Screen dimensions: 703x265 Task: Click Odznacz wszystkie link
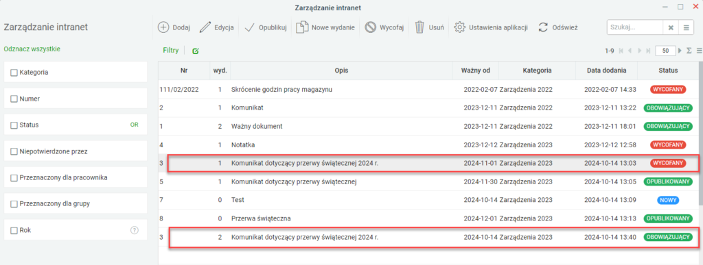(32, 49)
